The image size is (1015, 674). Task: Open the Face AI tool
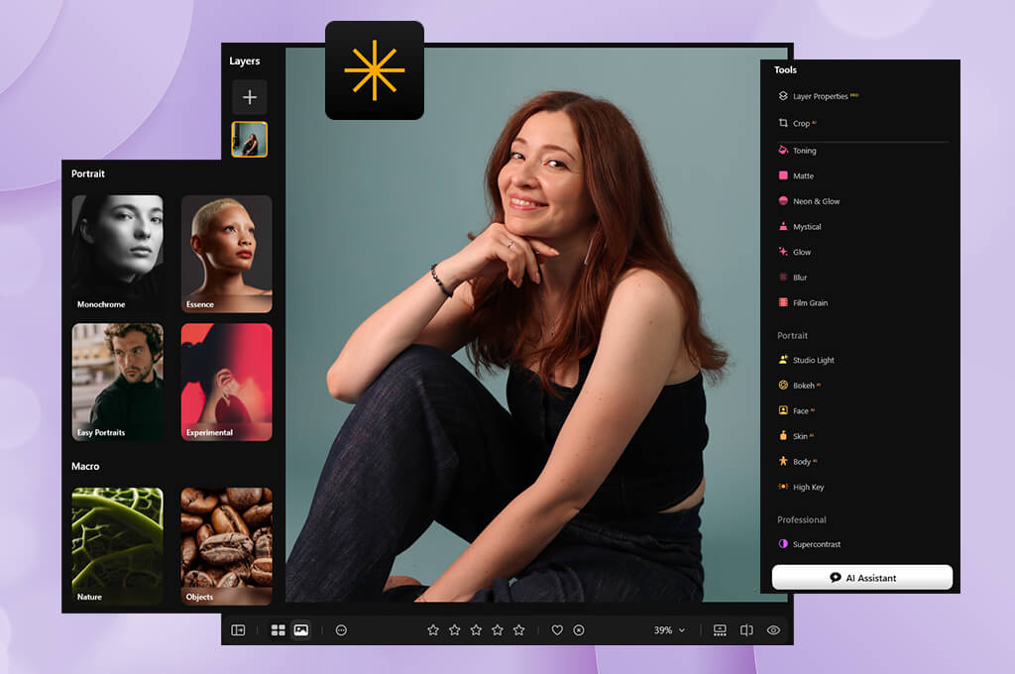[796, 410]
